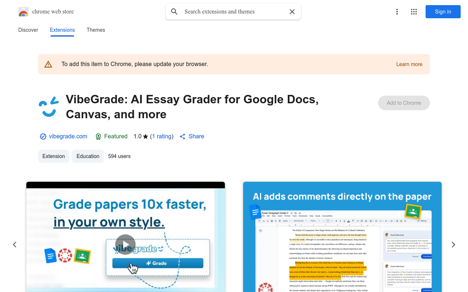Screen dimensions: 468x292
Task: Click the VibeGrade smiley logo
Action: (49, 107)
